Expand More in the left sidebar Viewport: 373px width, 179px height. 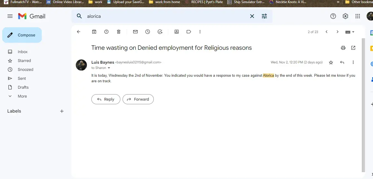click(22, 96)
